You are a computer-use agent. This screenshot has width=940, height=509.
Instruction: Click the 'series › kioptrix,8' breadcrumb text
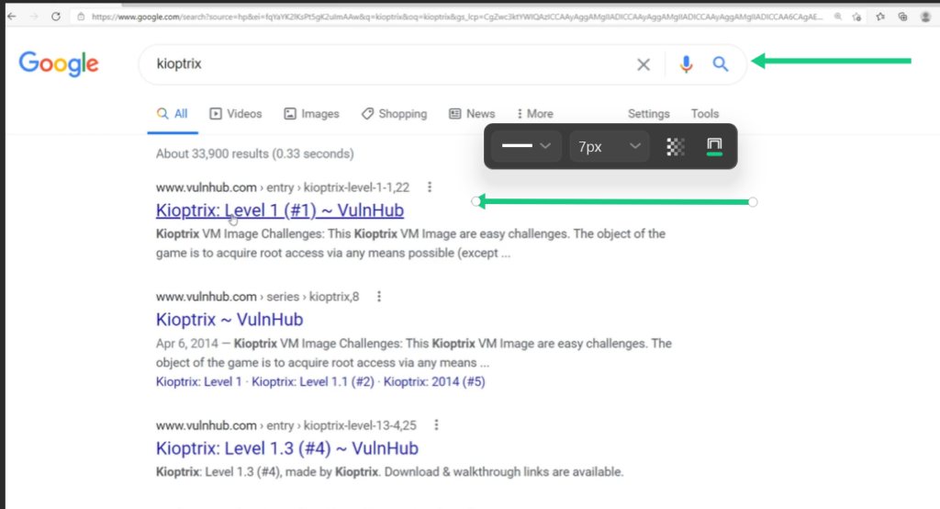coord(313,297)
